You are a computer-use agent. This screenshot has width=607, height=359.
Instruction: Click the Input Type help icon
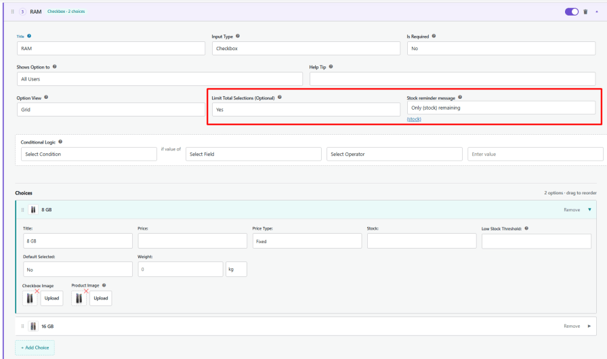tap(238, 36)
